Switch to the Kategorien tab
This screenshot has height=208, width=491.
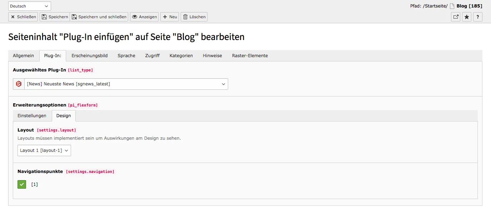pyautogui.click(x=181, y=55)
